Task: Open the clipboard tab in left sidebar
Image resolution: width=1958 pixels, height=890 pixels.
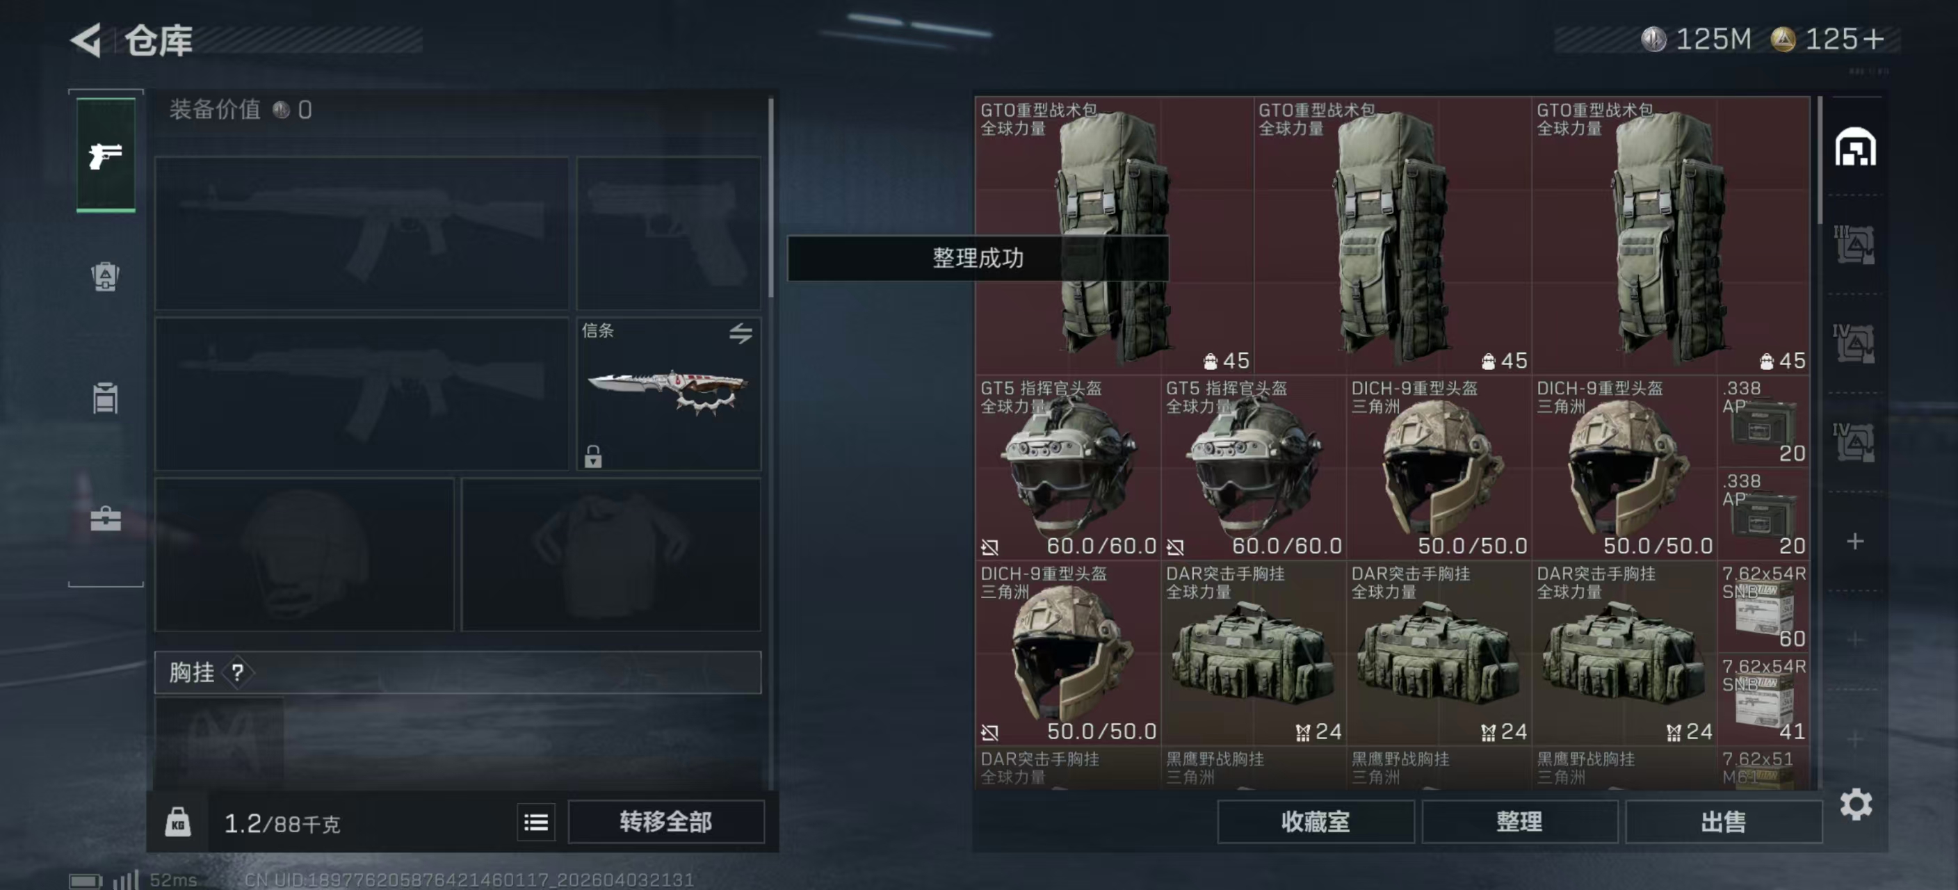Action: pyautogui.click(x=106, y=398)
